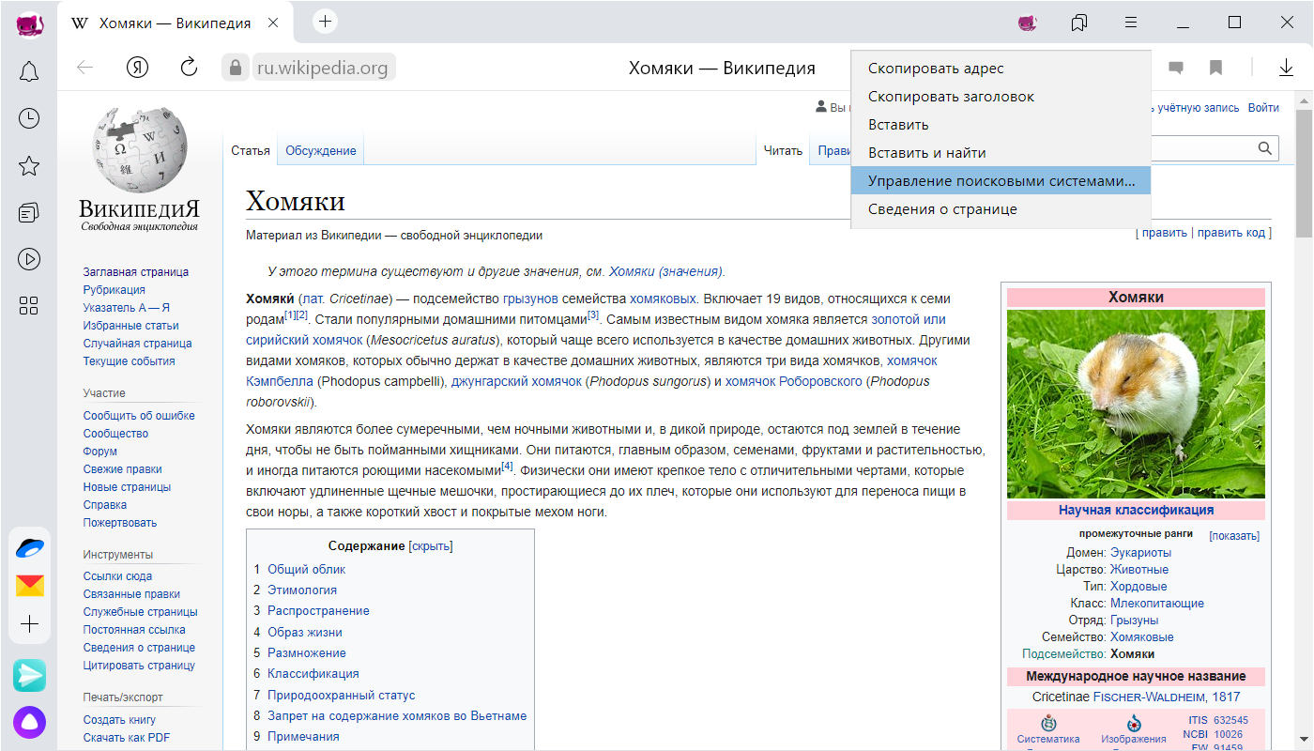Select 'Вставить' in context menu

coord(1001,125)
